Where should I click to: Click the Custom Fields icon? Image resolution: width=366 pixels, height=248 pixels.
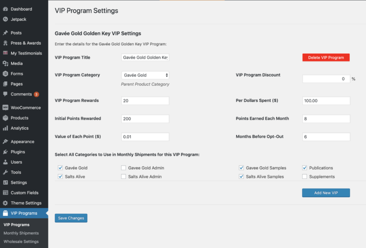click(5, 193)
